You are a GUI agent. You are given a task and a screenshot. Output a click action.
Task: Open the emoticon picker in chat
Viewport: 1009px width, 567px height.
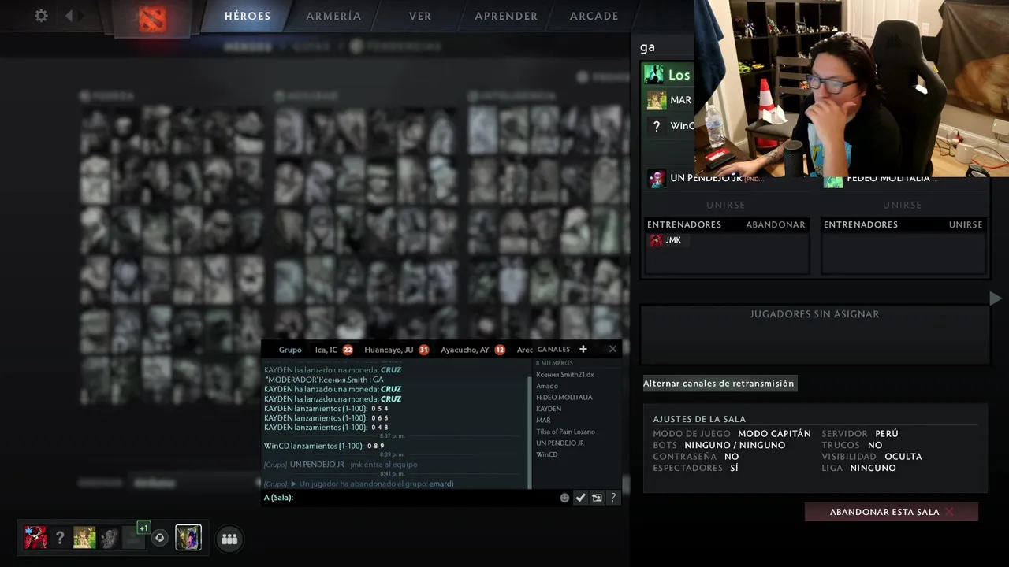click(564, 498)
